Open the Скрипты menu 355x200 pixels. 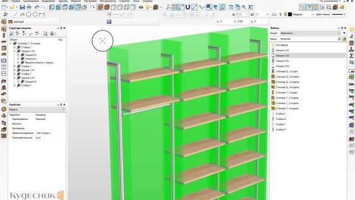124,1
